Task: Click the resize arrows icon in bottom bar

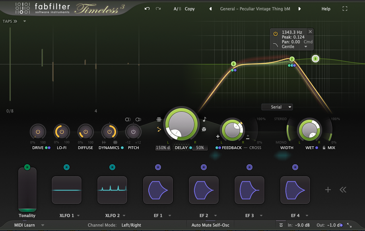Action: (x=349, y=225)
